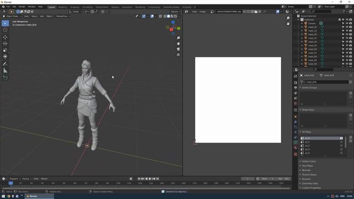Image resolution: width=354 pixels, height=199 pixels.
Task: Toggle X-ray mode in viewport header
Action: pyautogui.click(x=160, y=16)
